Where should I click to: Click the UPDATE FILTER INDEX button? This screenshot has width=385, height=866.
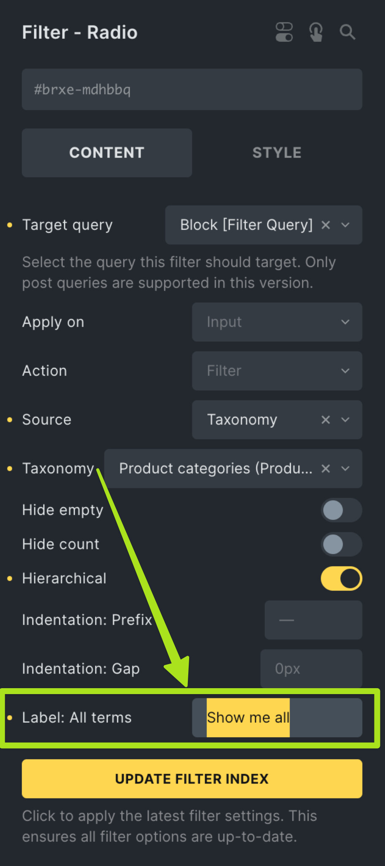pos(192,779)
